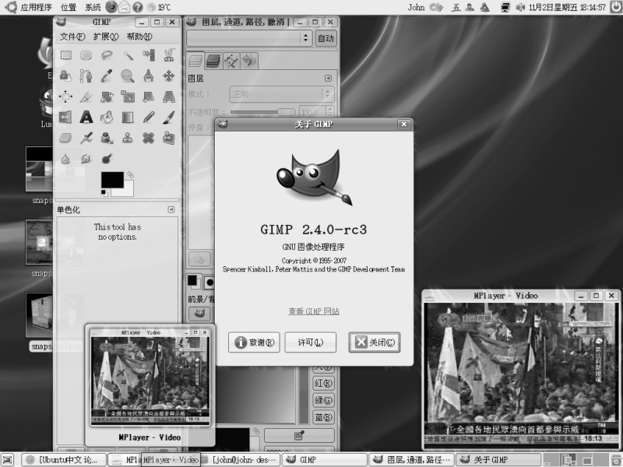Select the Ink tool

click(x=107, y=138)
